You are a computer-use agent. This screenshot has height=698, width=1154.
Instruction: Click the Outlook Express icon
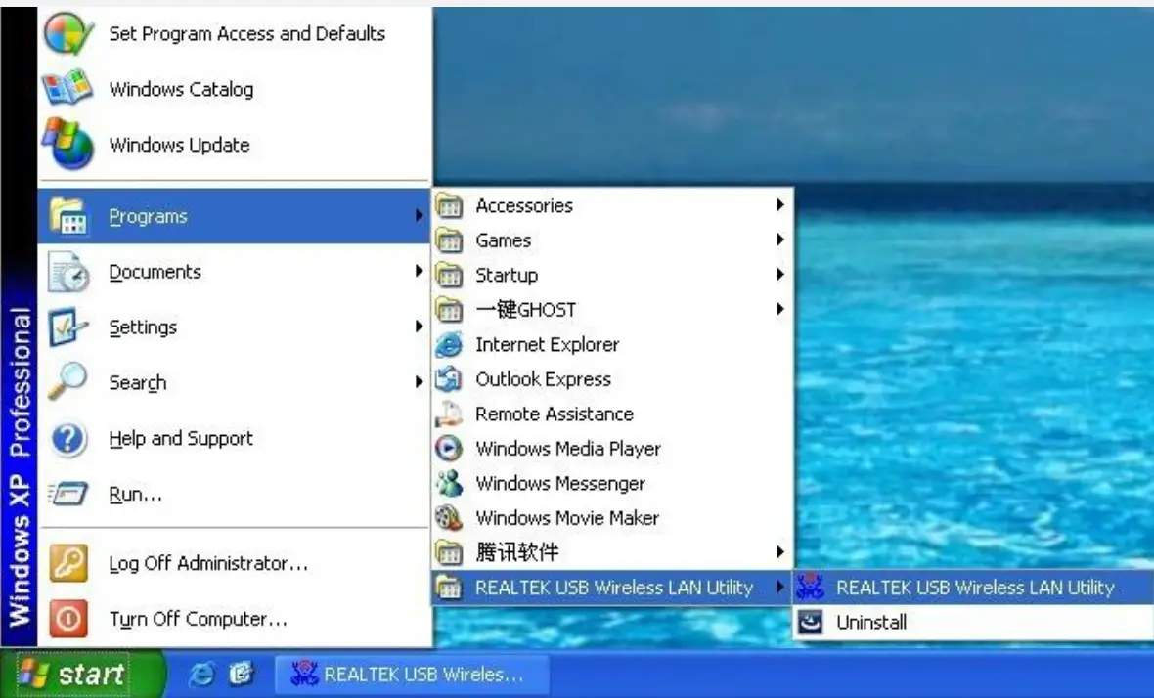click(x=449, y=378)
